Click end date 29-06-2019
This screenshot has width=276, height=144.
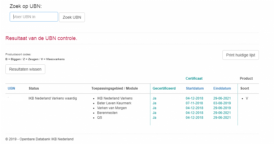pos(222,108)
